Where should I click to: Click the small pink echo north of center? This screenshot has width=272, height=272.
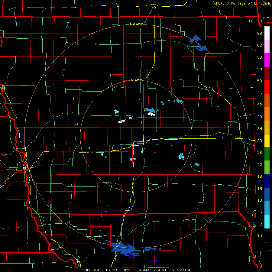[131, 118]
